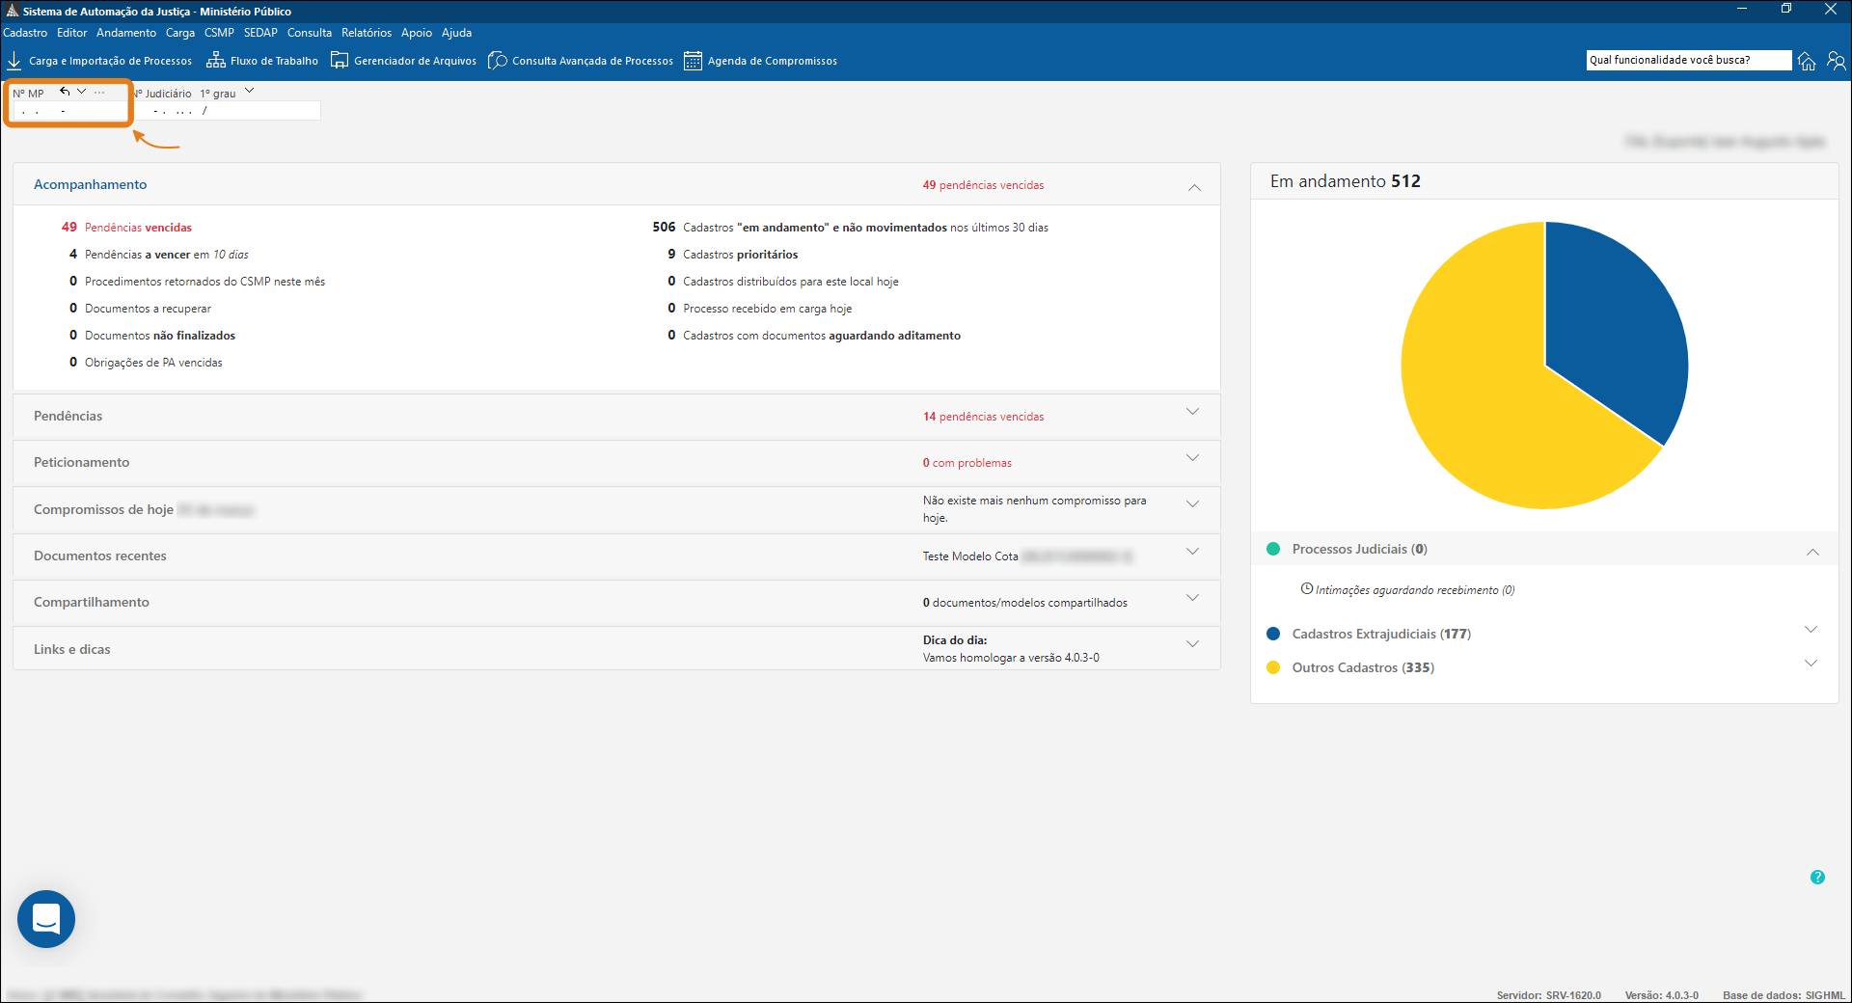Viewport: 1852px width, 1003px height.
Task: Open the ellipsis options beside Nº MP
Action: click(x=99, y=93)
